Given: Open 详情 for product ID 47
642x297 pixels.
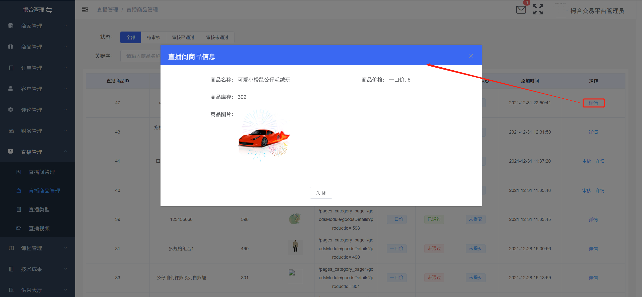Looking at the screenshot, I should [x=593, y=103].
